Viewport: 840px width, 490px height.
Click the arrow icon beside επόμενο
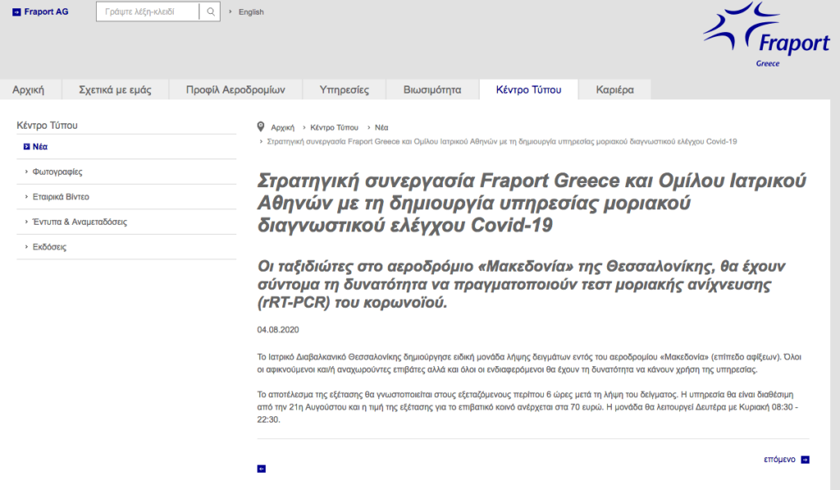[805, 460]
